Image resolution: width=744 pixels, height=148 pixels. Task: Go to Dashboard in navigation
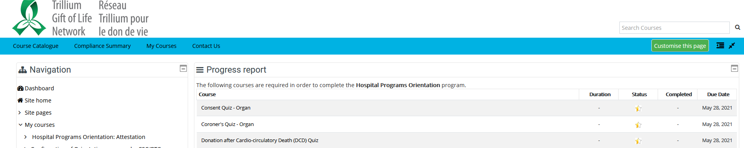click(x=39, y=88)
